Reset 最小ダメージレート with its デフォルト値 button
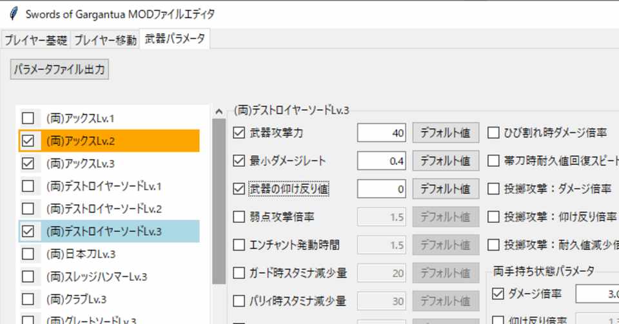The height and width of the screenshot is (324, 619). pos(446,161)
